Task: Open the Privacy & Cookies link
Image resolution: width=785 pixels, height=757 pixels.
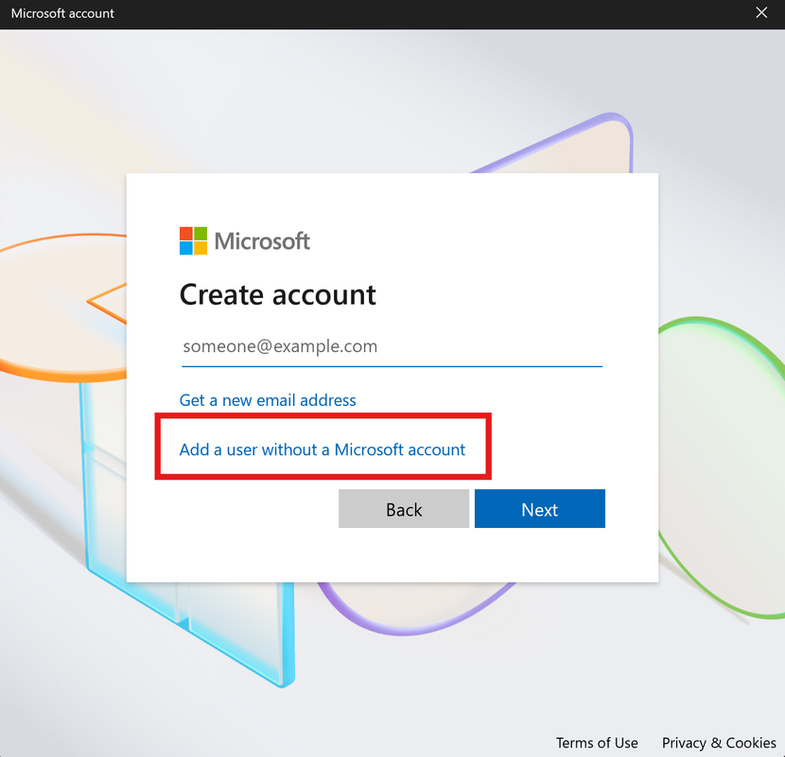Action: 719,743
